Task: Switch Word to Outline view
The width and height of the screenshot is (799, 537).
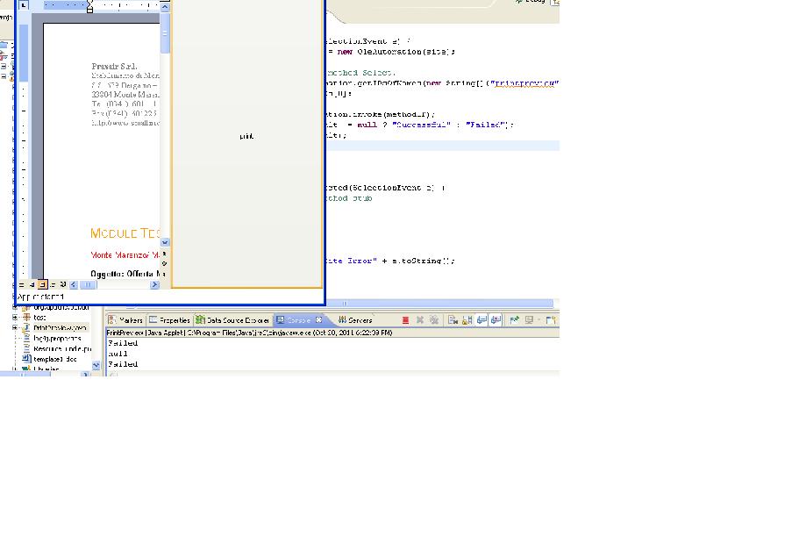Action: click(x=53, y=285)
